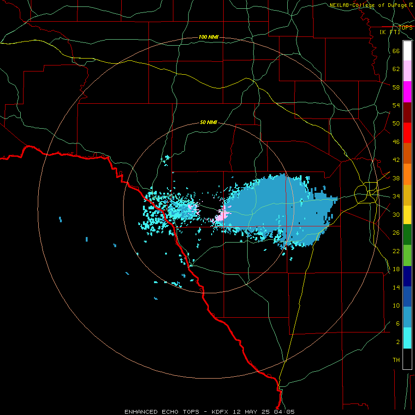Click the 38 legend value
The width and height of the screenshot is (415, 415).
pos(396,178)
